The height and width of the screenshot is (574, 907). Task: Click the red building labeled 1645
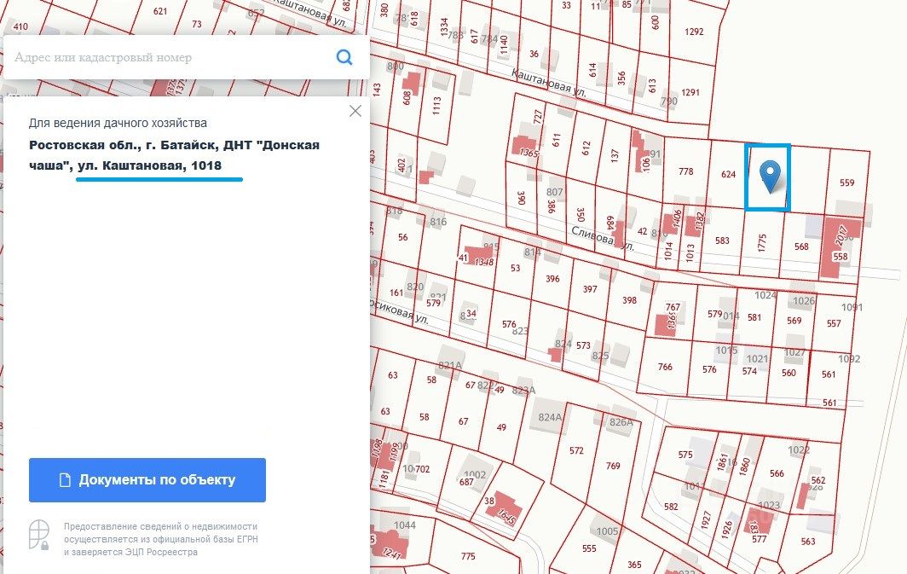point(503,509)
